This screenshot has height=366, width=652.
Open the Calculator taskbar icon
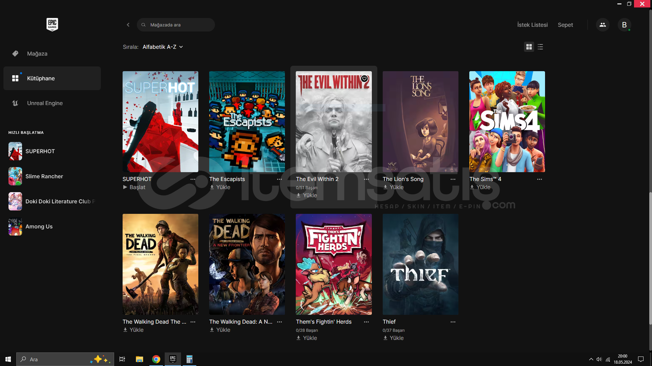click(x=189, y=359)
